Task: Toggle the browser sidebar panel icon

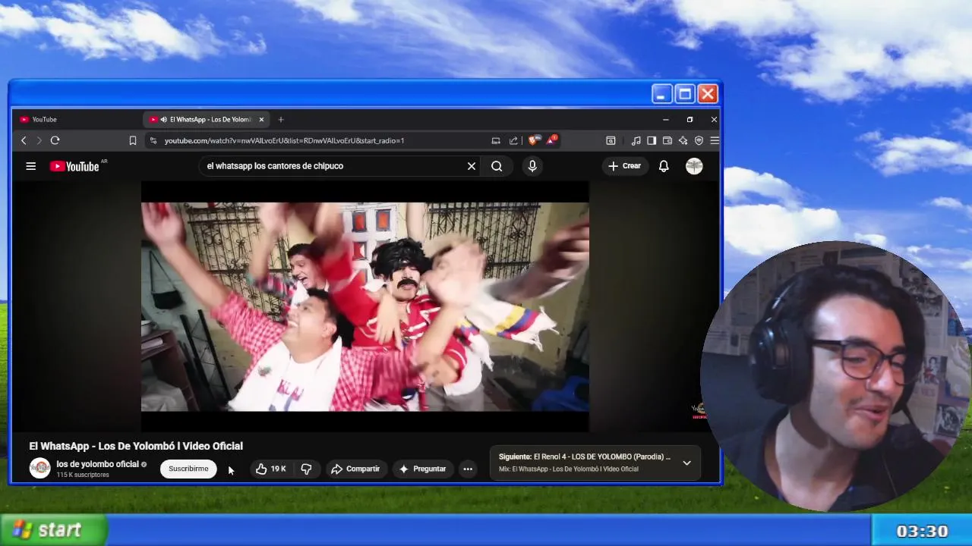Action: click(x=652, y=140)
